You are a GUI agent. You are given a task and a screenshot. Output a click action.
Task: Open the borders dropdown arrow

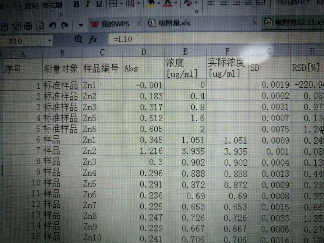pos(122,4)
